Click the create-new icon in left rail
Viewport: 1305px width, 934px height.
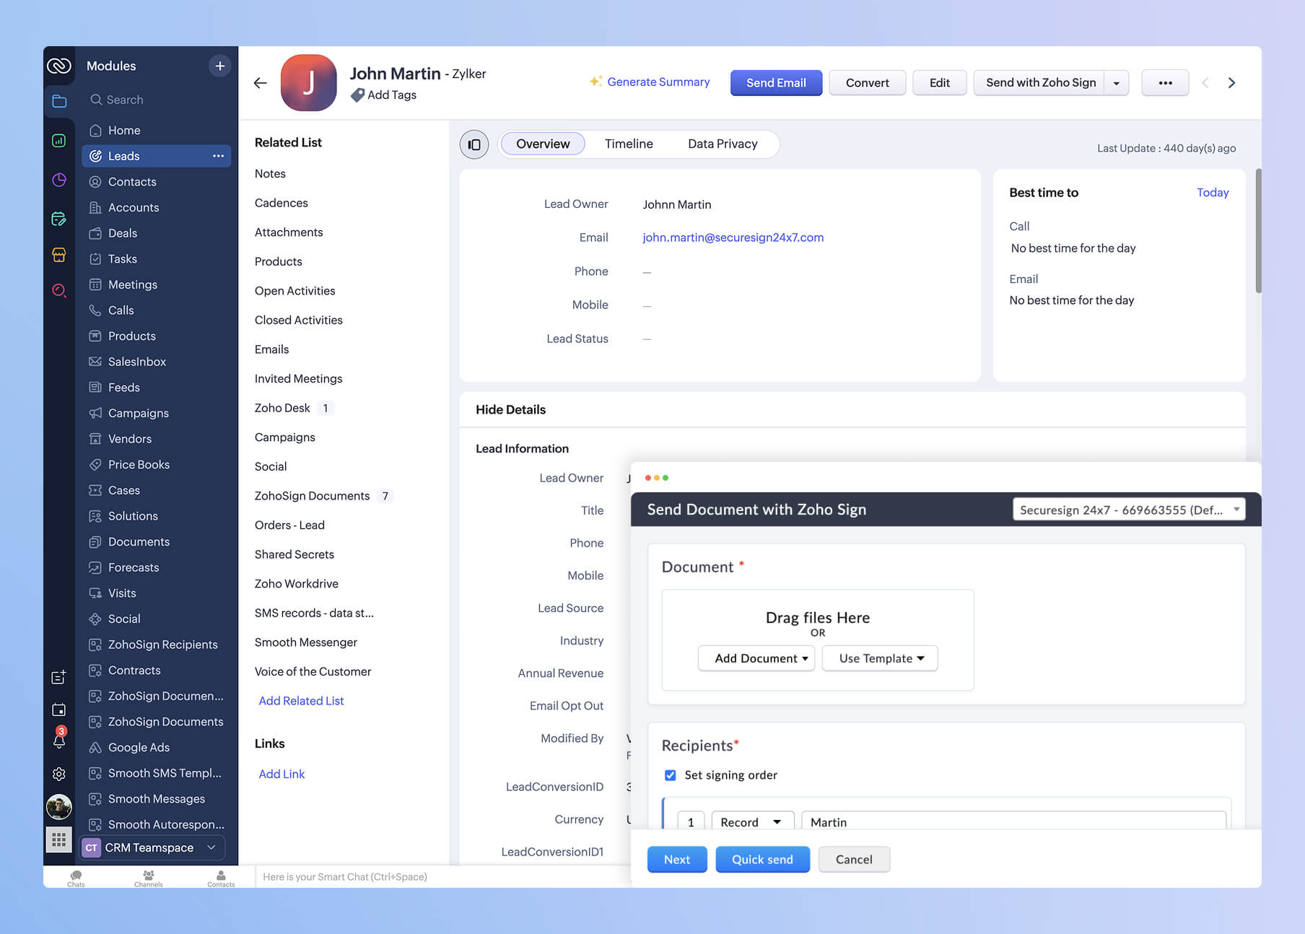pos(59,677)
